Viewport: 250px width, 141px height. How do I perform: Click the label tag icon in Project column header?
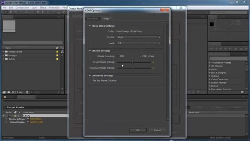[57, 48]
